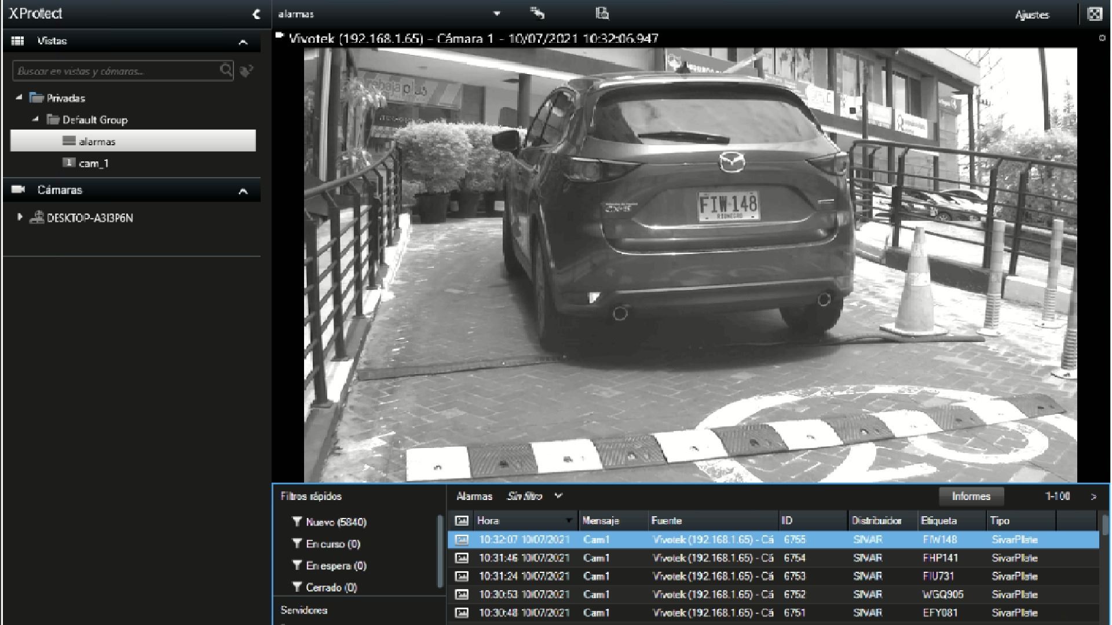Viewport: 1112px width, 625px height.
Task: Collapse the Privadas folder triangle
Action: (19, 98)
